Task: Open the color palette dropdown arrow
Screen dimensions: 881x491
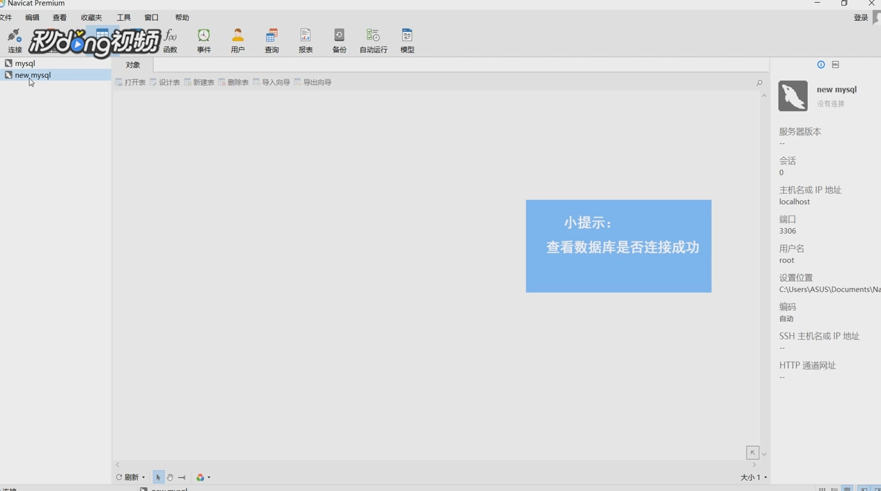Action: tap(209, 478)
